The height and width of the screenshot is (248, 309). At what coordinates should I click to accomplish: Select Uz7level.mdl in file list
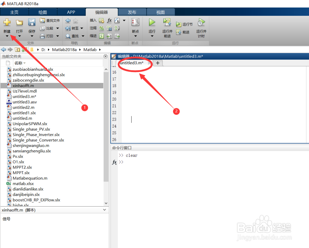pos(52,91)
